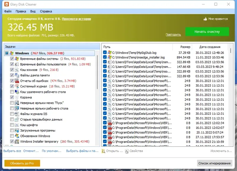Click the 'Кэш удаленного рабочего стола' icon
Screen dimensions: 237x171
pos(17,92)
